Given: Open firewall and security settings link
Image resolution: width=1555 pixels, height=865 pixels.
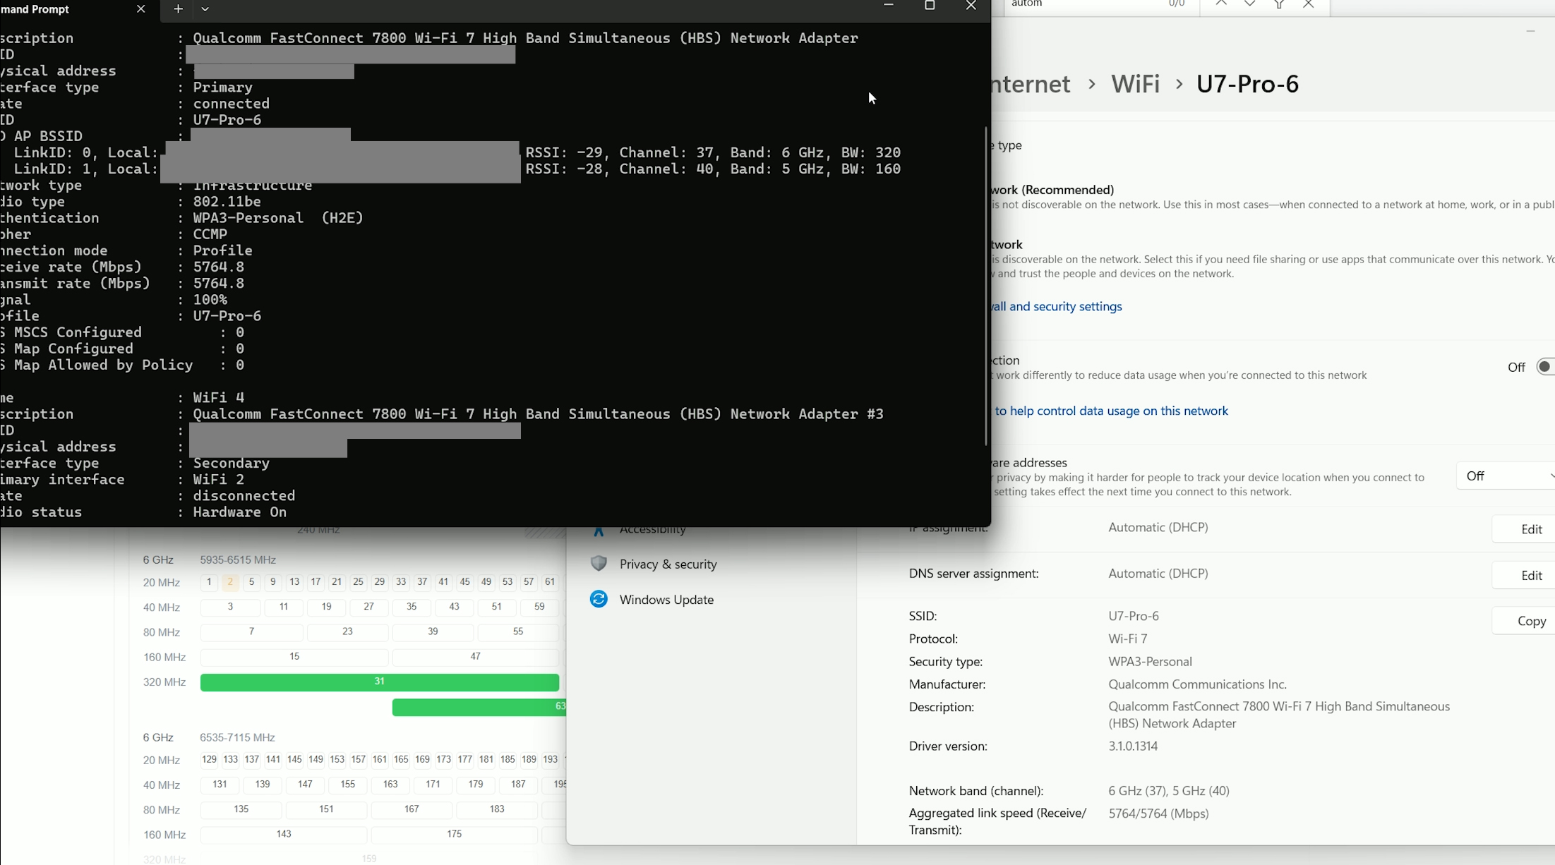Looking at the screenshot, I should [x=1057, y=306].
